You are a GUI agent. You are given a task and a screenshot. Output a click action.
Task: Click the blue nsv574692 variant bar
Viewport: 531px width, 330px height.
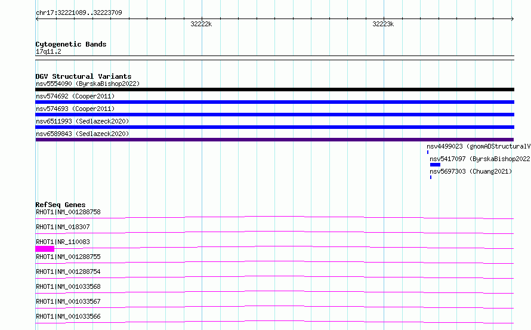click(x=274, y=102)
